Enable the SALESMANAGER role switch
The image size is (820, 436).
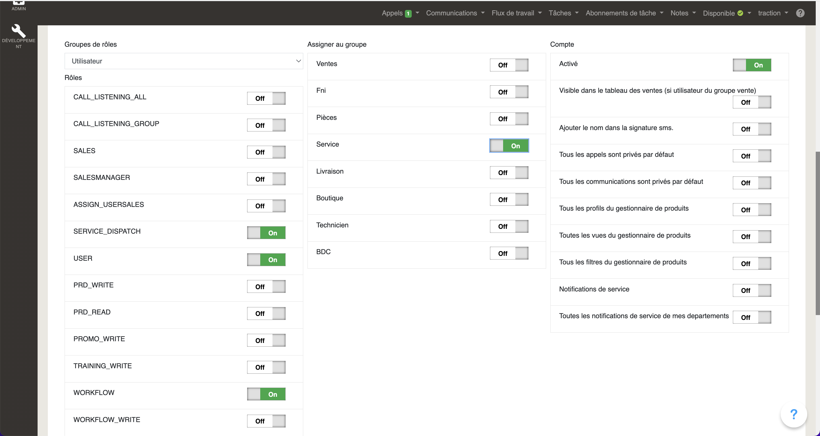pyautogui.click(x=266, y=179)
